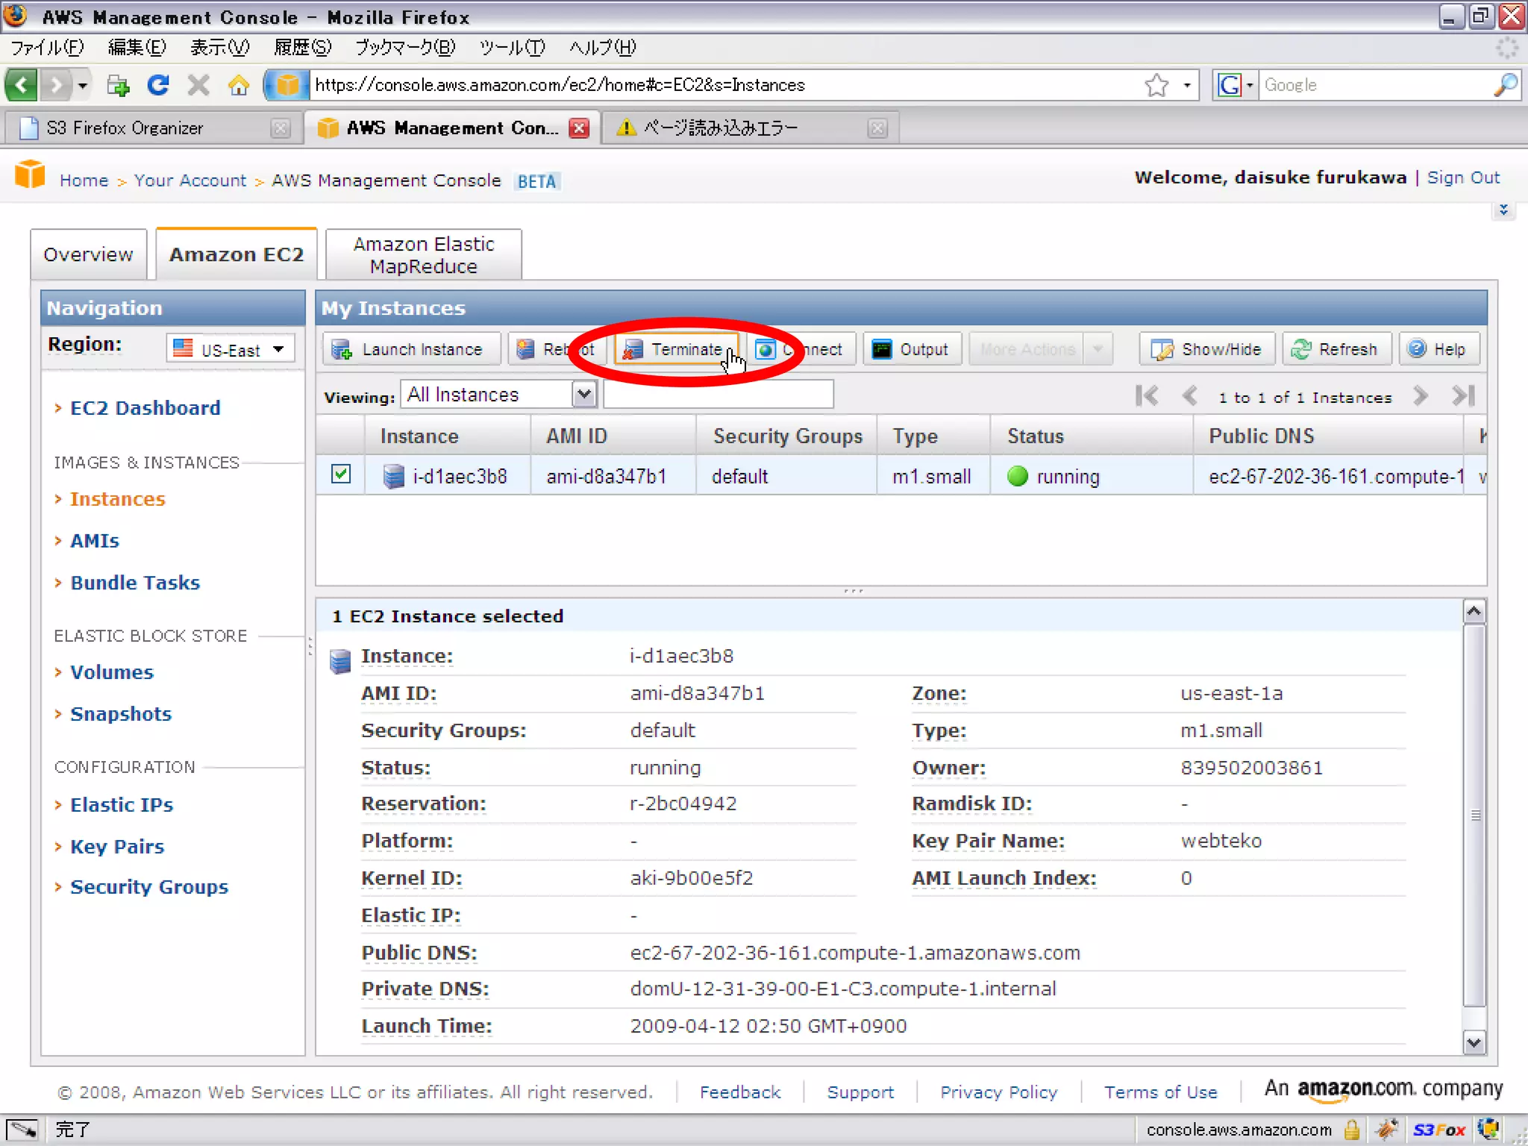
Task: Click the AWS cube site icon in address bar
Action: click(287, 85)
